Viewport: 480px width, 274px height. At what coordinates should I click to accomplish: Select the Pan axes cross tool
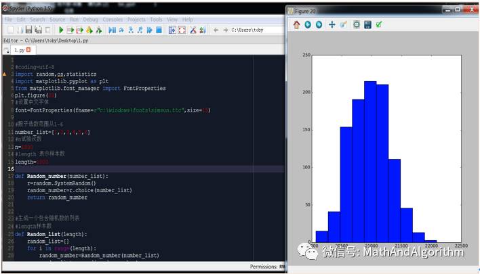pyautogui.click(x=332, y=25)
